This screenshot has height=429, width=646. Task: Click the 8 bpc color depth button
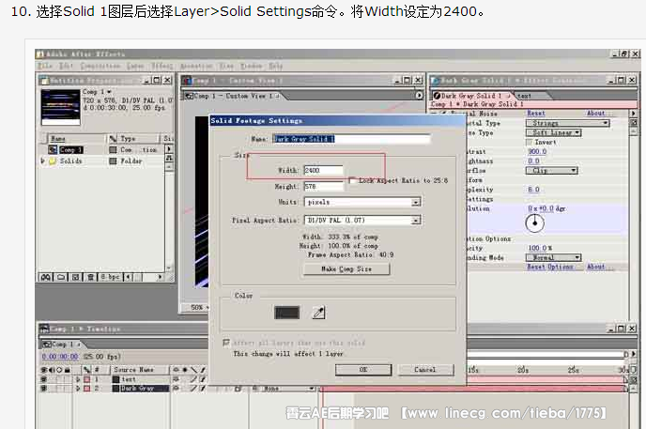point(111,277)
